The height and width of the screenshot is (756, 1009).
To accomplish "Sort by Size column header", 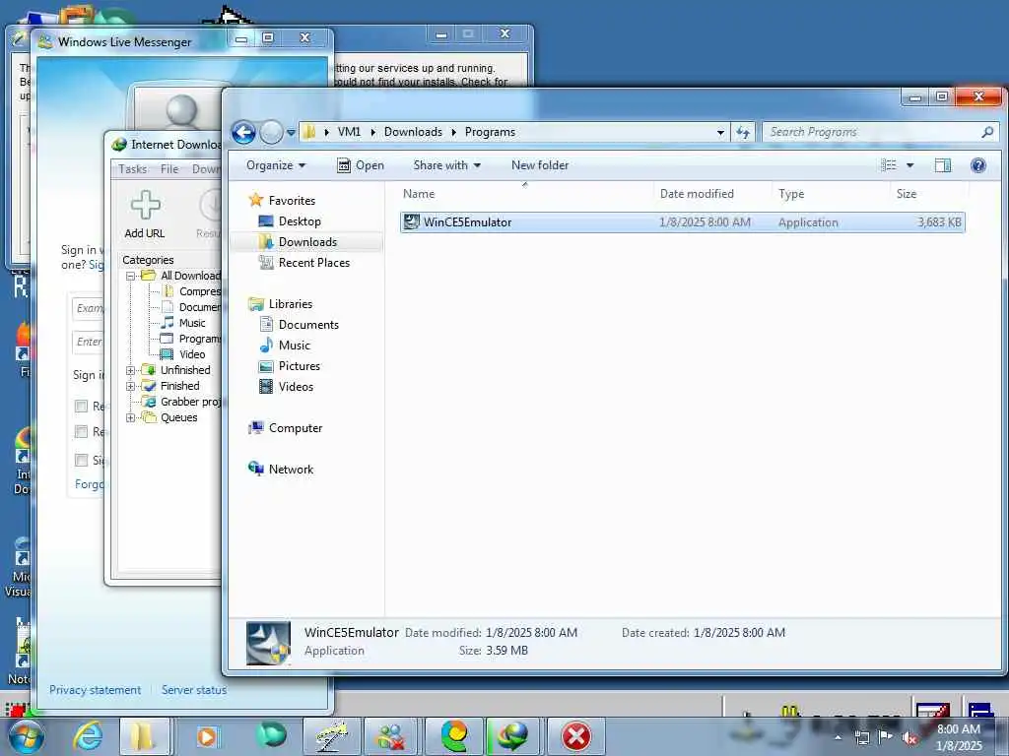I will [907, 194].
